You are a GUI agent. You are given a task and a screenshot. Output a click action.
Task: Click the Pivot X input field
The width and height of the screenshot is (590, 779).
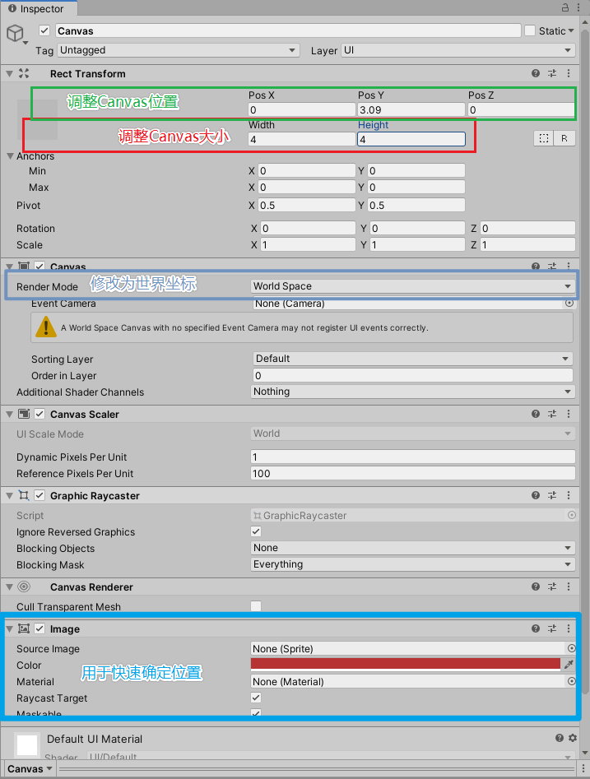pyautogui.click(x=307, y=205)
